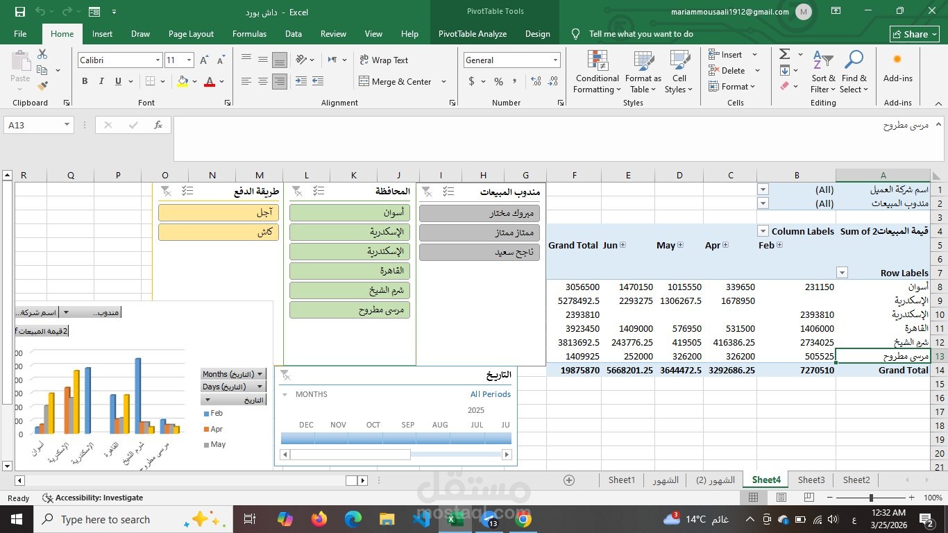Click the Cut scissors icon
The image size is (948, 533).
[x=42, y=54]
